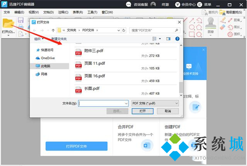This screenshot has width=247, height=166.
Task: Open the member center icon
Action: coord(177,4)
